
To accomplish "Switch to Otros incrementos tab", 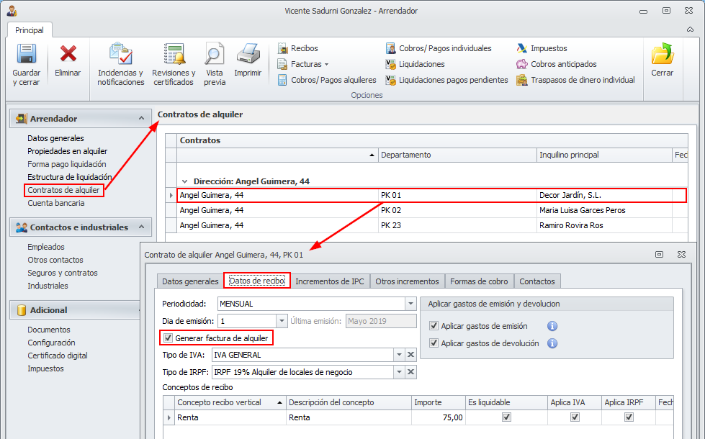I will tap(407, 281).
